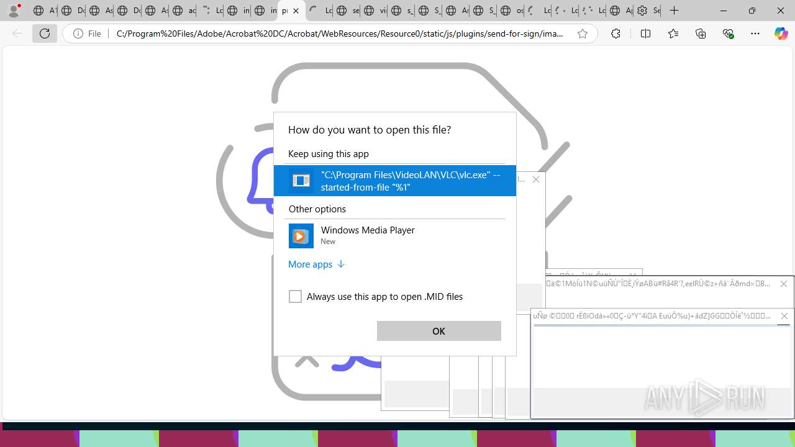Viewport: 795px width, 447px height.
Task: Open the Extensions puzzle icon
Action: 616,34
